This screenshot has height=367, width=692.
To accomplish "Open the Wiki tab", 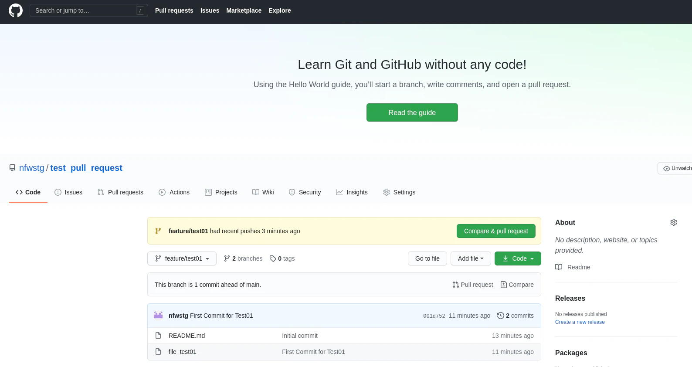I will point(263,192).
